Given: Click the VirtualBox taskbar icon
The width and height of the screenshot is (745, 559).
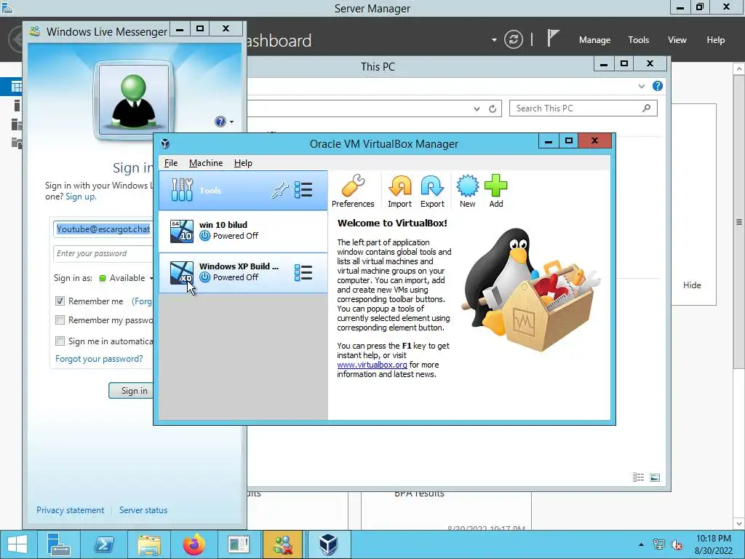Looking at the screenshot, I should point(328,544).
